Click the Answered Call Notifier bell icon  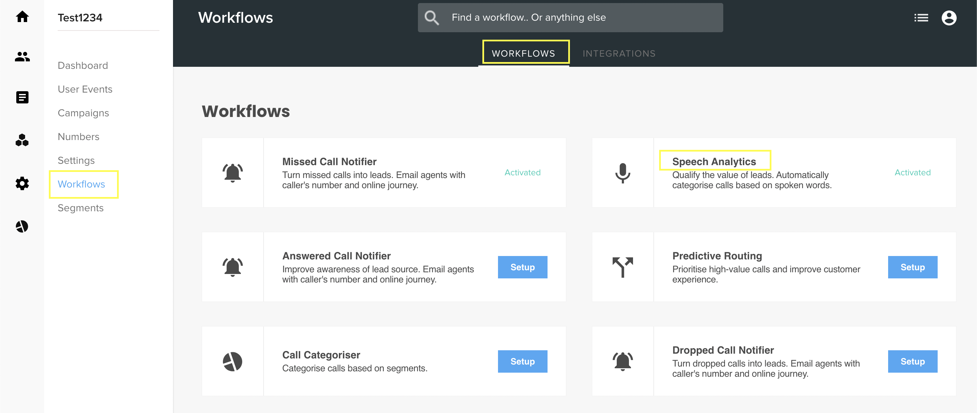point(232,267)
